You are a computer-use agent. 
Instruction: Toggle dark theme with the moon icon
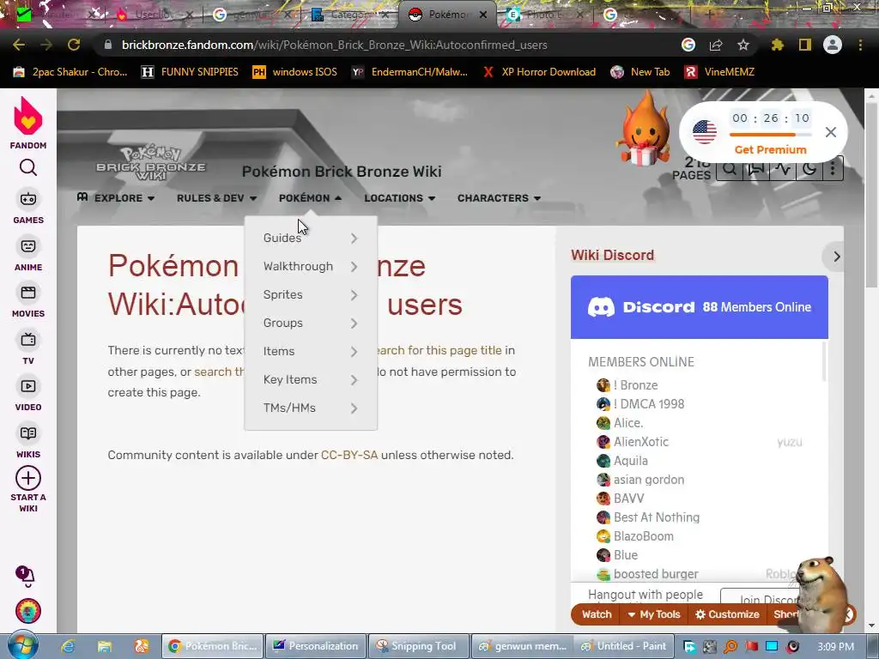pos(809,169)
